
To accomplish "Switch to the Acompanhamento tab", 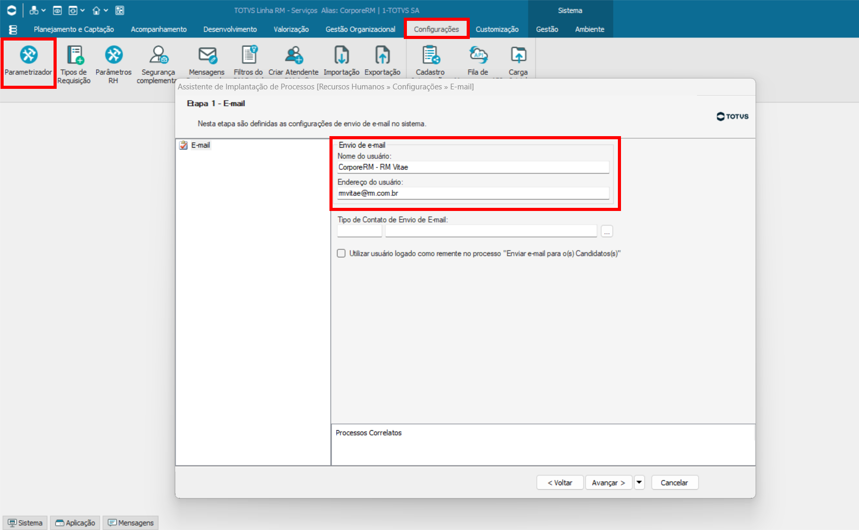I will click(x=158, y=30).
